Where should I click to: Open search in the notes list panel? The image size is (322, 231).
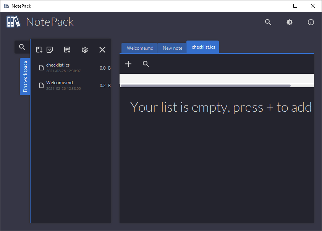22,47
